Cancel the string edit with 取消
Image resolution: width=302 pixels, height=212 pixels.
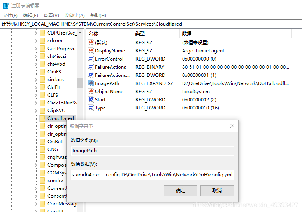(x=217, y=191)
